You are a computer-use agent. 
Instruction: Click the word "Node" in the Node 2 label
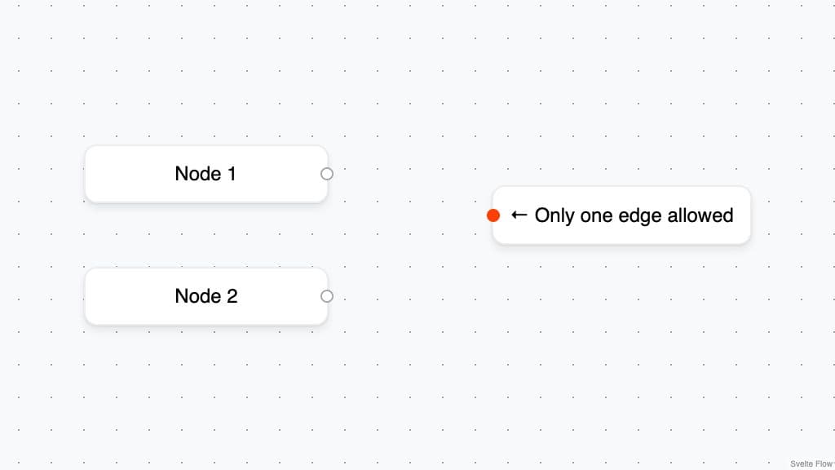[x=197, y=296]
